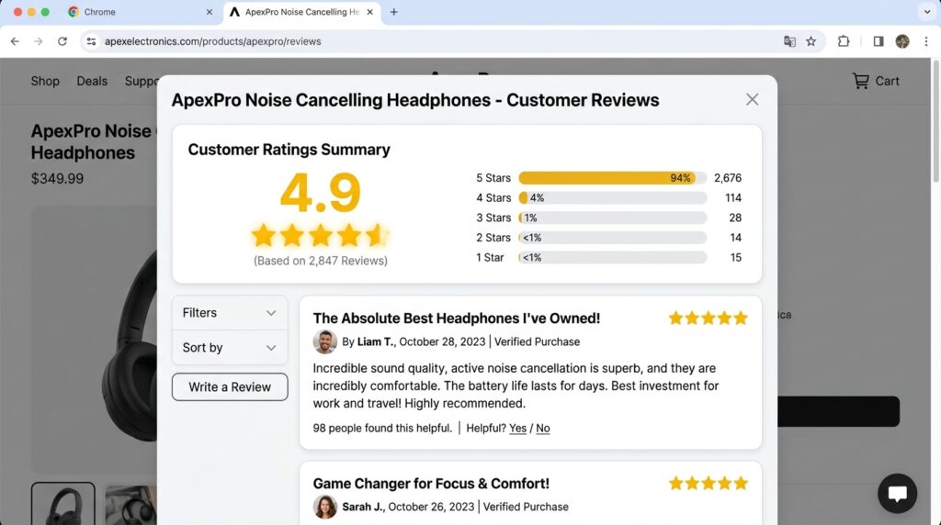
Task: Click the page vertical scrollbar
Action: (x=936, y=120)
